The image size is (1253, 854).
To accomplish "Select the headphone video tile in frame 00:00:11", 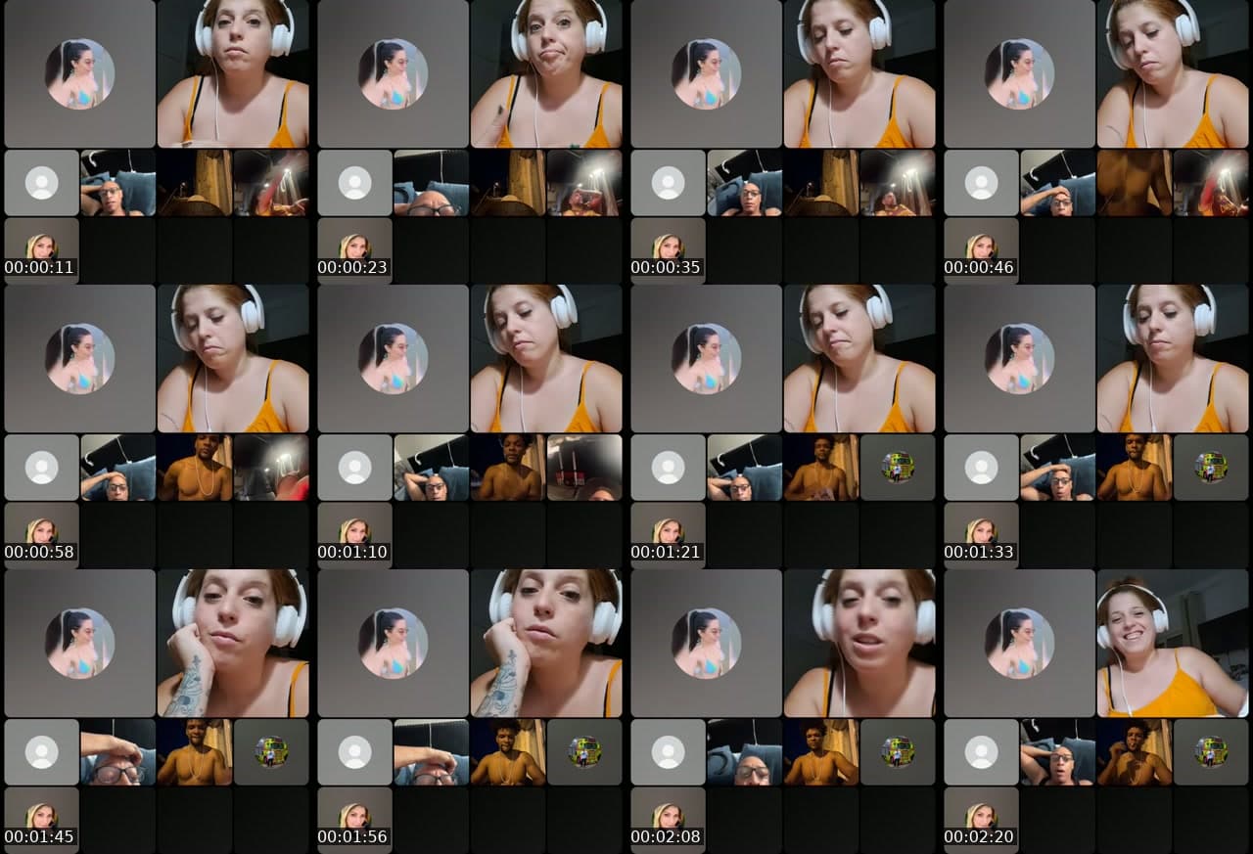I will [x=233, y=73].
